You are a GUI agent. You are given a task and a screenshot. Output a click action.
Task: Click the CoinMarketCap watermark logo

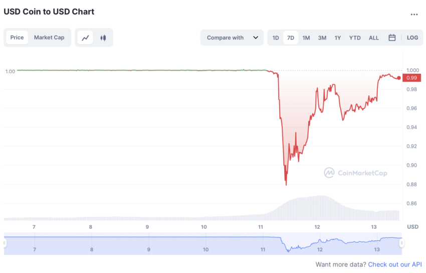pos(356,173)
